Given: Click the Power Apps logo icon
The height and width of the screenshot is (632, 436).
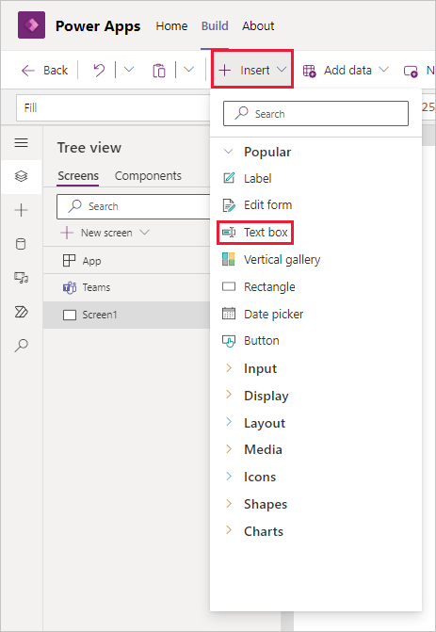Looking at the screenshot, I should tap(31, 25).
